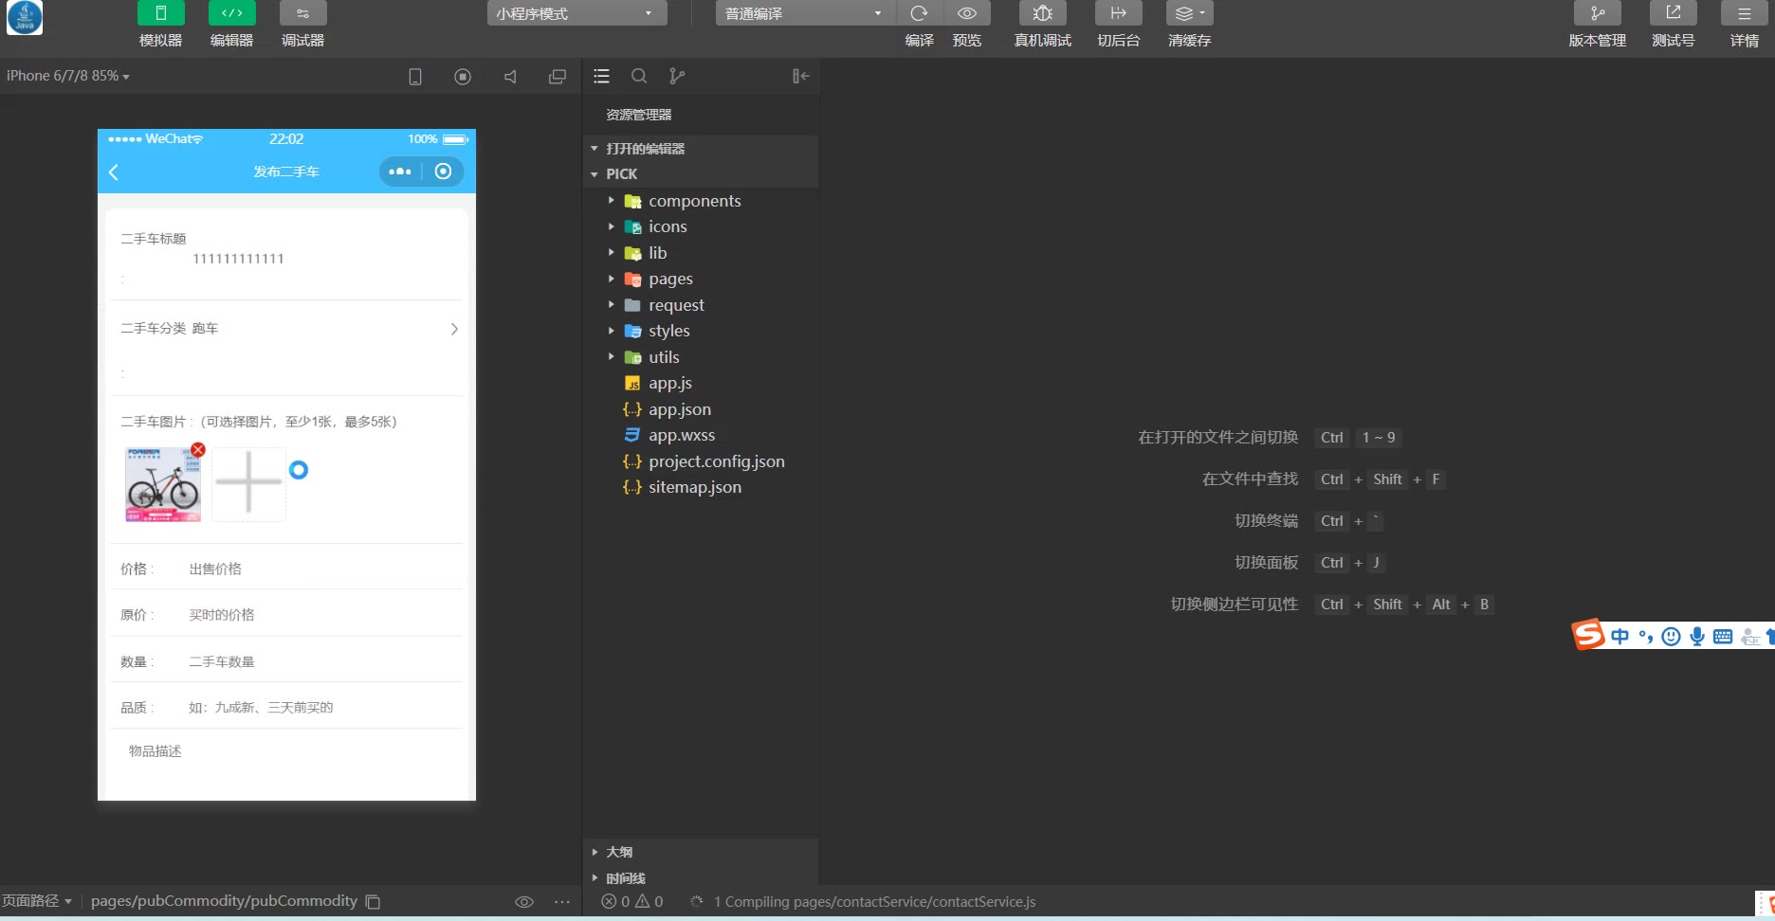
Task: Expand the components folder
Action: (x=701, y=201)
